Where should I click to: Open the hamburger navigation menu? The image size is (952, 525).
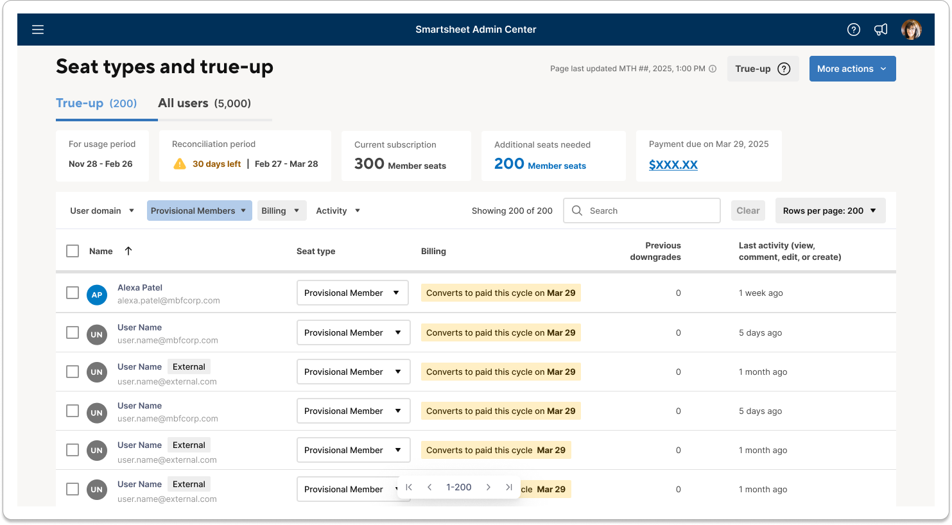[38, 30]
